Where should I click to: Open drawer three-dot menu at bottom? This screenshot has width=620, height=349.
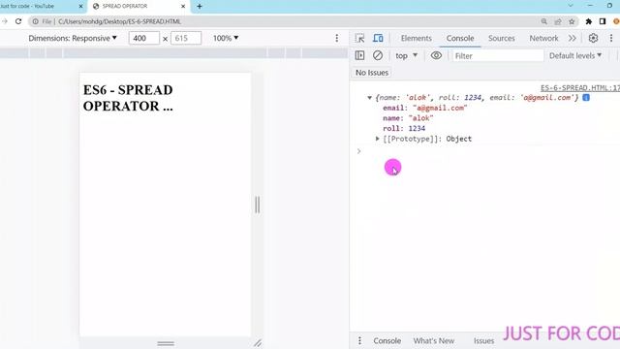click(359, 340)
